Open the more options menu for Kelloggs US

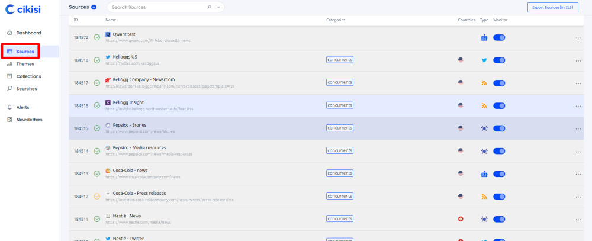coord(578,60)
